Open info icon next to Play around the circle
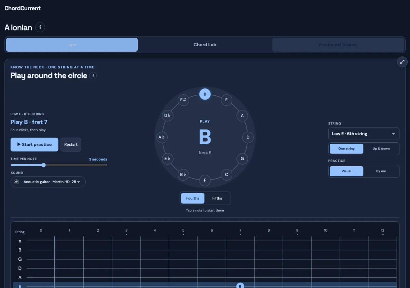The height and width of the screenshot is (288, 410). (93, 76)
